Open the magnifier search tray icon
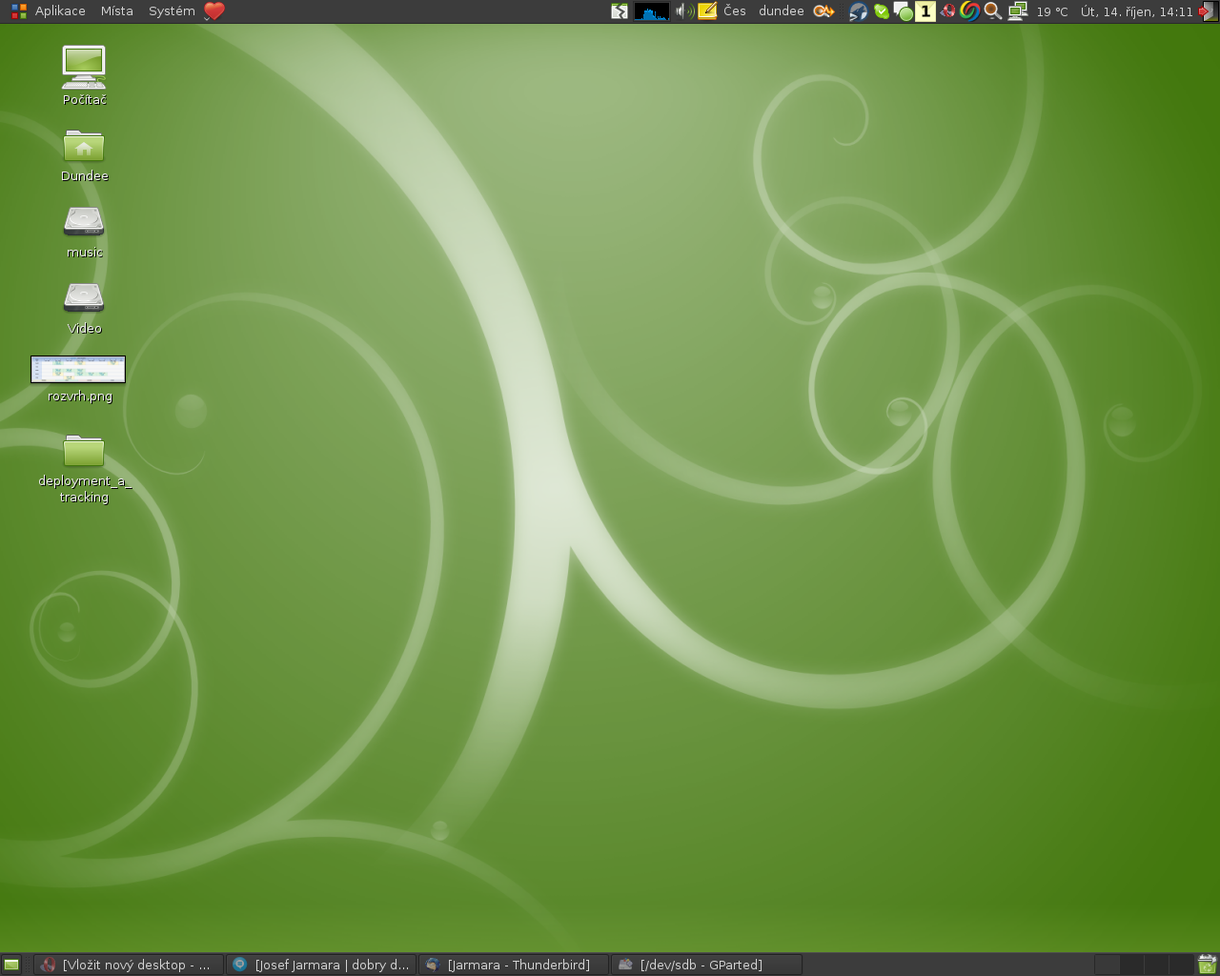Viewport: 1220px width, 976px height. [992, 11]
